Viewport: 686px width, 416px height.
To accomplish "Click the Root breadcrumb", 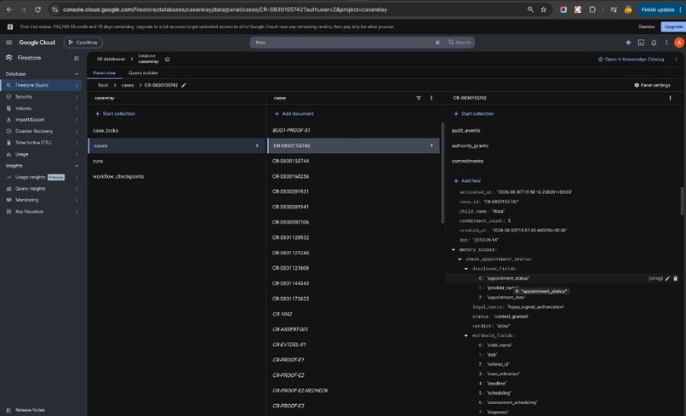I will click(x=103, y=85).
